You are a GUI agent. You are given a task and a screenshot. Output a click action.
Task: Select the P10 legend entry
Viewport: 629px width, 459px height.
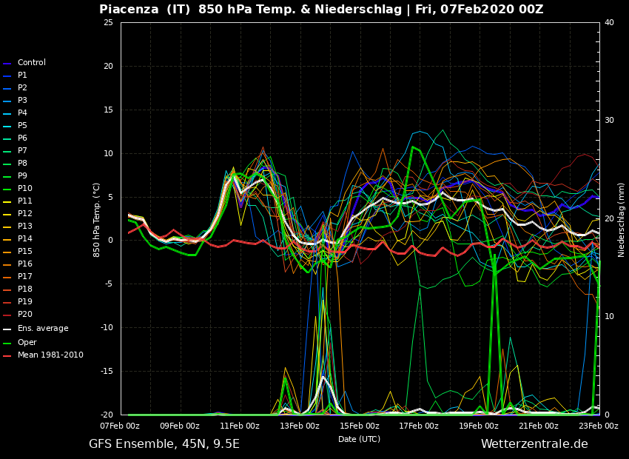24,189
